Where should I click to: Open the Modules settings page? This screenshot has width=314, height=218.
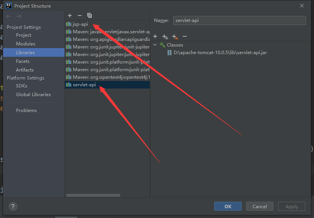[x=25, y=44]
